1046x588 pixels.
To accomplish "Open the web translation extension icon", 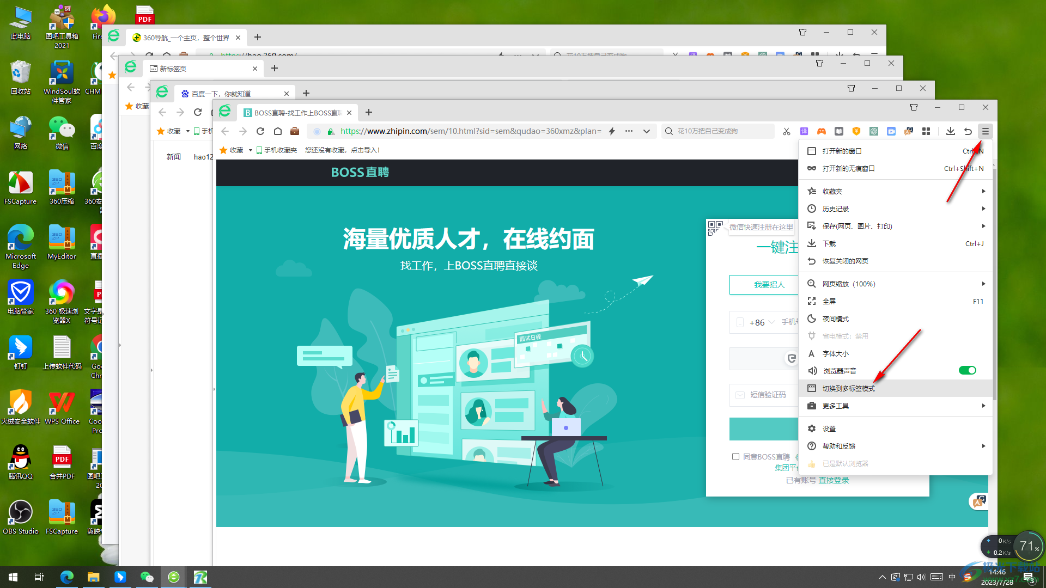I will click(909, 131).
